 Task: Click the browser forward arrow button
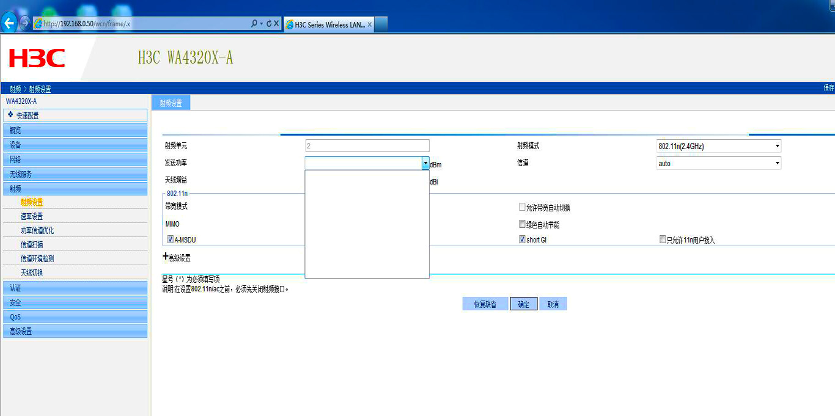[25, 24]
